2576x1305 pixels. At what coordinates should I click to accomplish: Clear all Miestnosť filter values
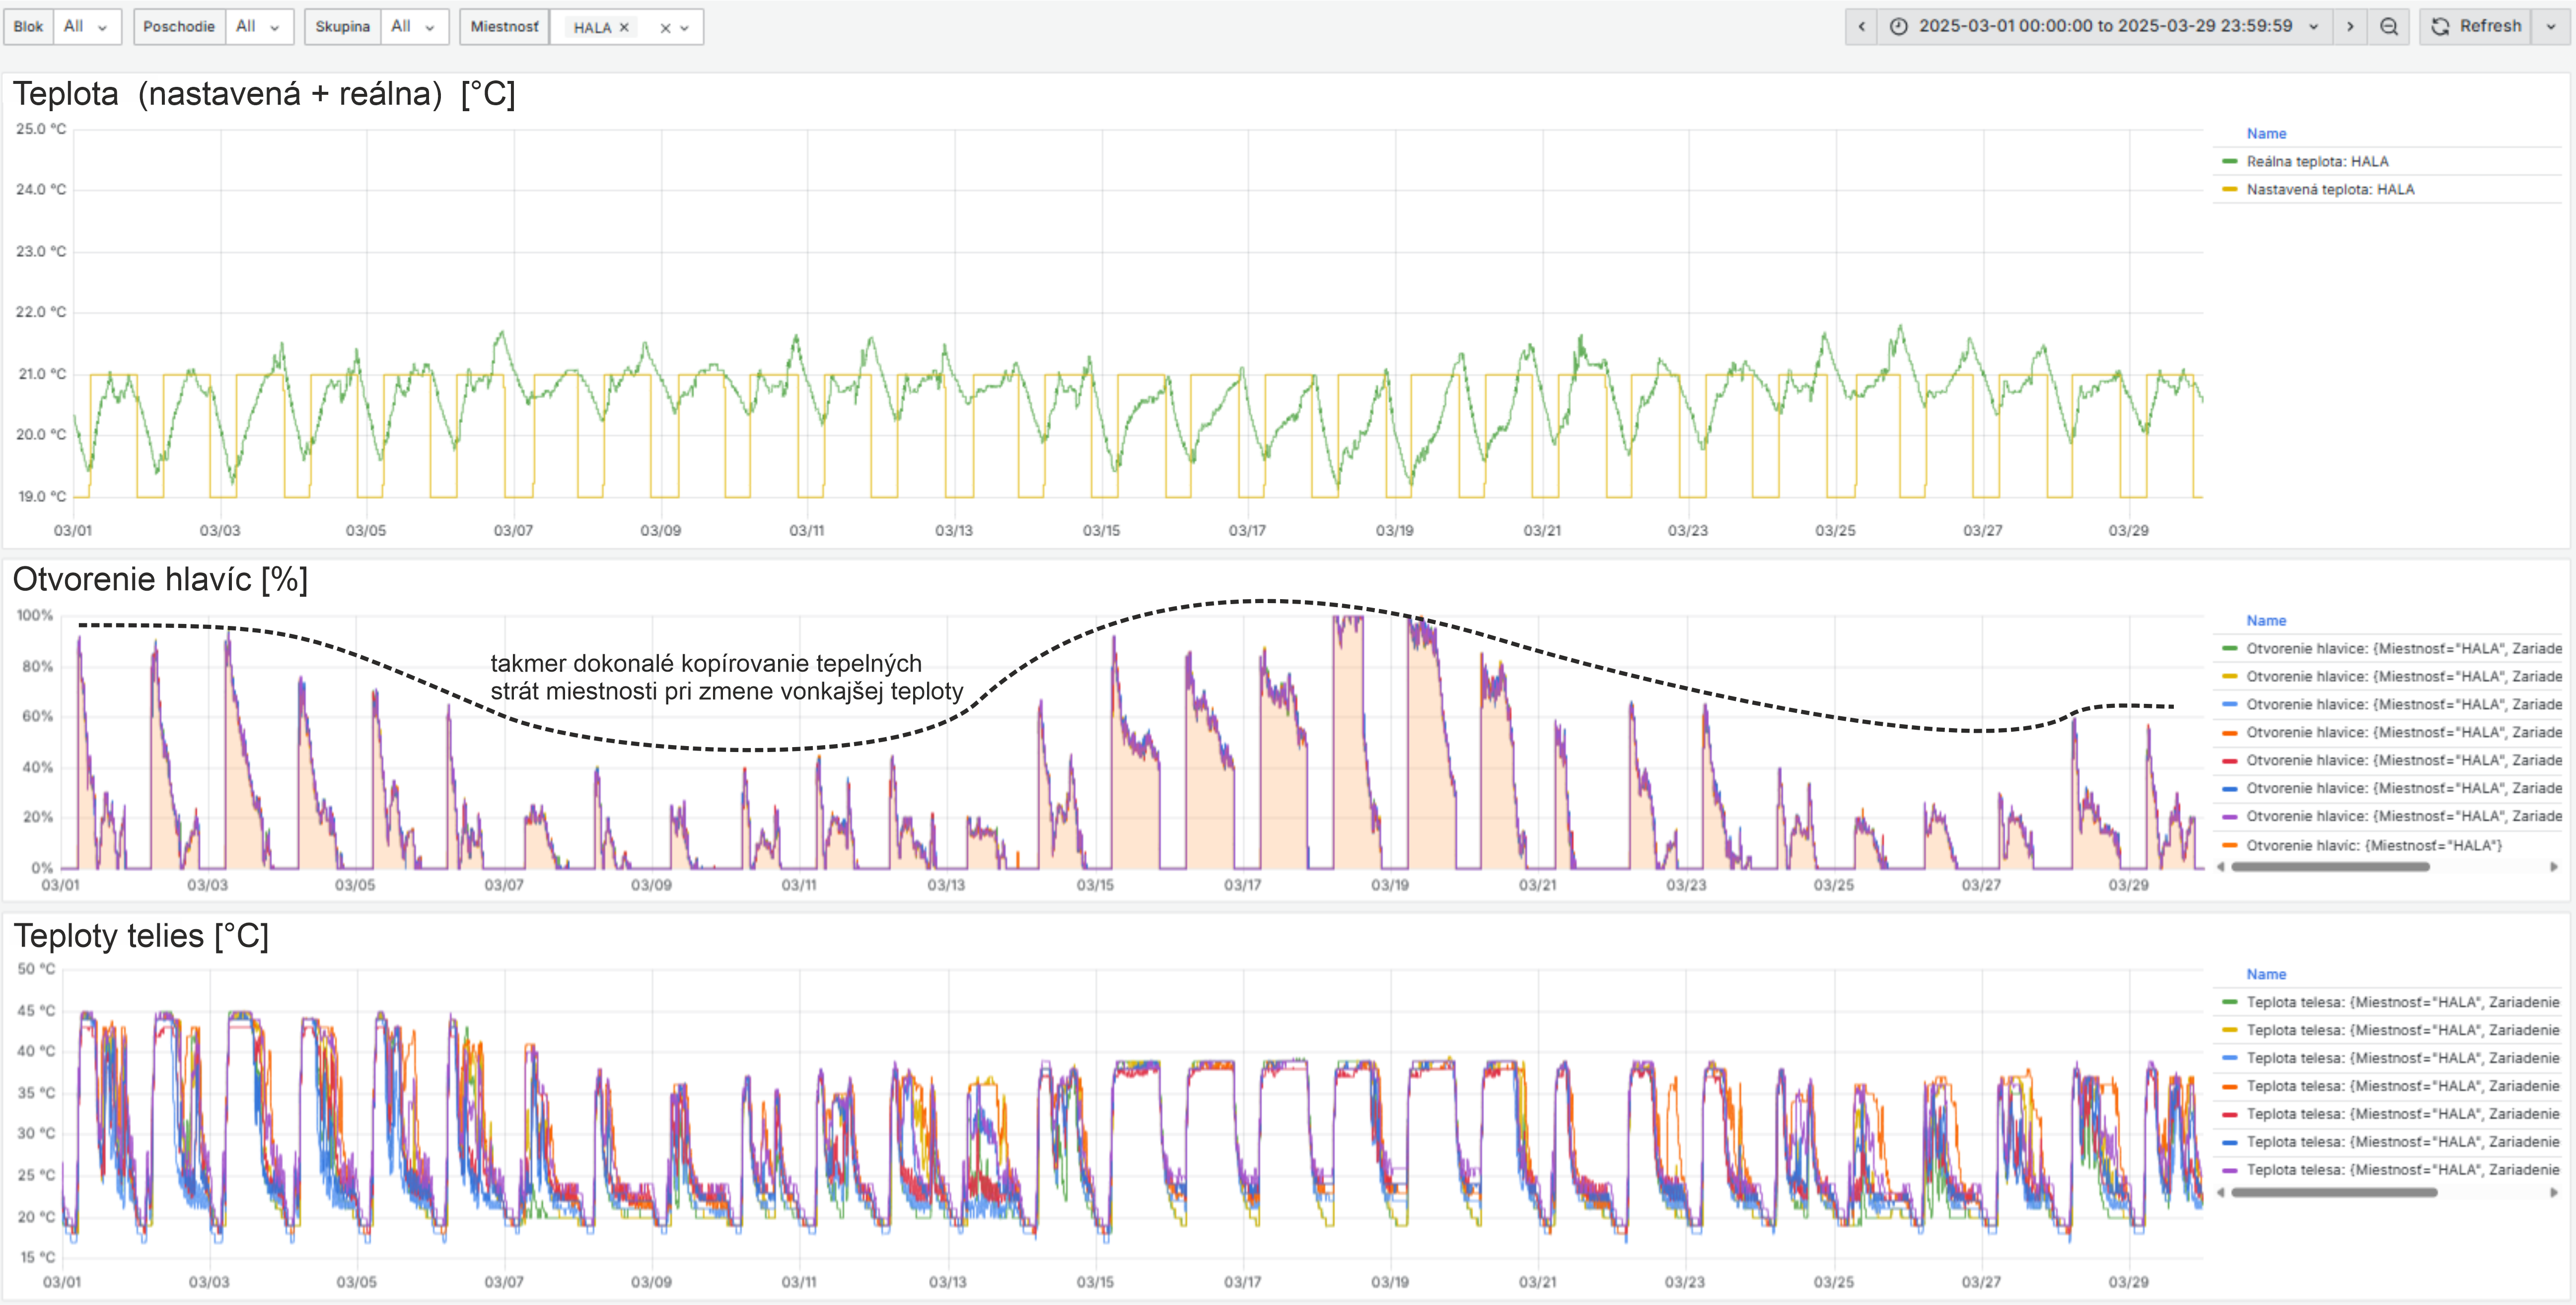click(665, 28)
